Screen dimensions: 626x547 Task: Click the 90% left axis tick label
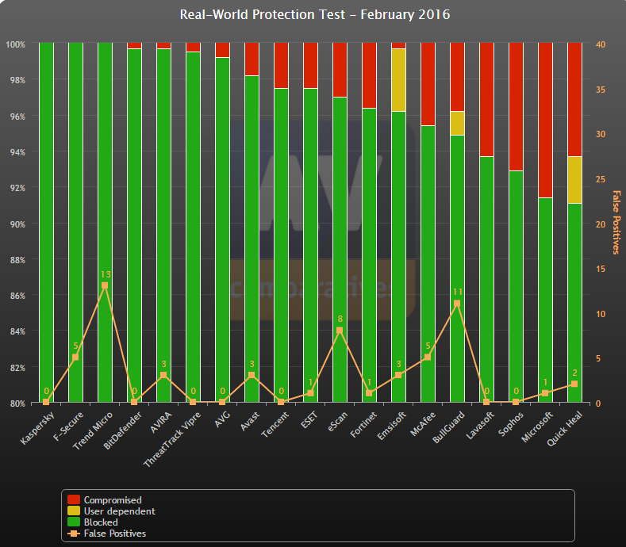coord(17,224)
